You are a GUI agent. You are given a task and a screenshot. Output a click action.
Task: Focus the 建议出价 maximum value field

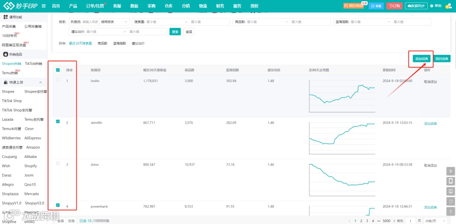[x=147, y=32]
